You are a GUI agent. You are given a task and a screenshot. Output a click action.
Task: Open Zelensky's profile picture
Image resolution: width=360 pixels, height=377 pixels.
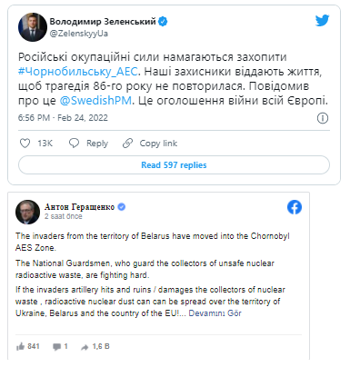tap(33, 27)
